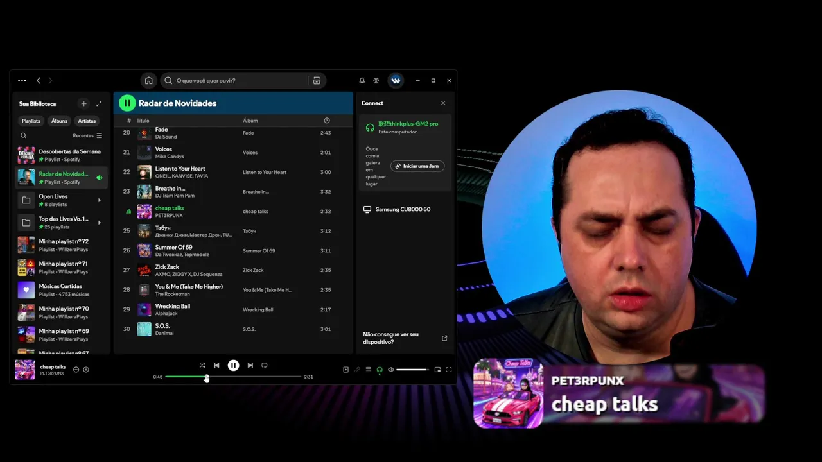Open artist link DJ Tram Pam Pam
This screenshot has height=462, width=822.
pyautogui.click(x=175, y=196)
